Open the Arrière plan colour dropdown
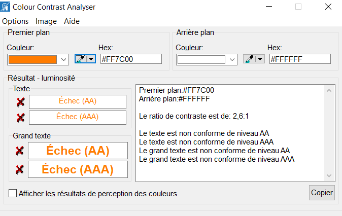 click(232, 59)
